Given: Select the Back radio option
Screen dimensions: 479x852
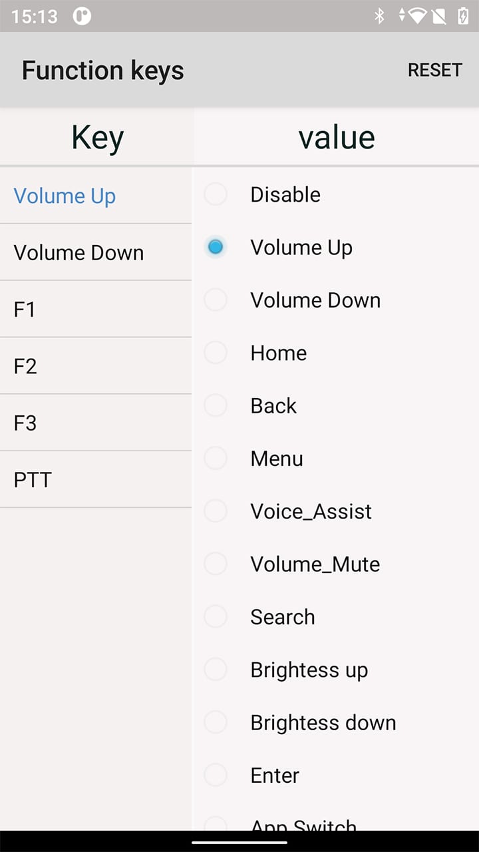Looking at the screenshot, I should [x=335, y=405].
